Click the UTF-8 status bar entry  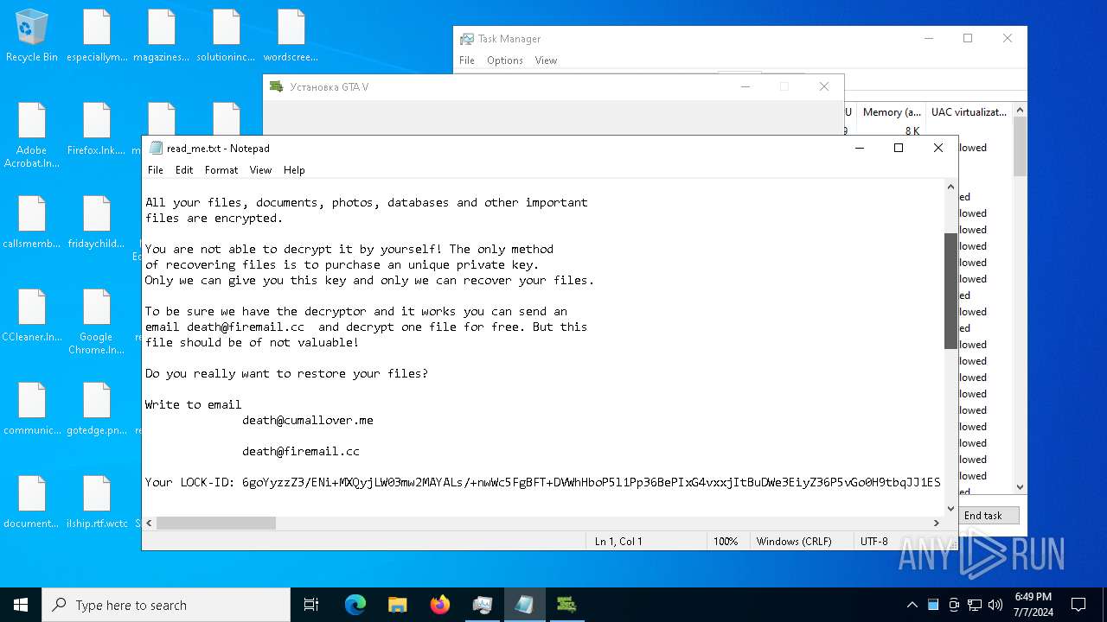873,542
